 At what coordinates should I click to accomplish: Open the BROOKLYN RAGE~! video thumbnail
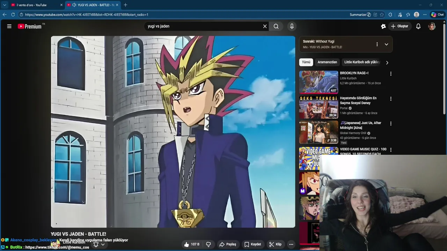pos(318,82)
